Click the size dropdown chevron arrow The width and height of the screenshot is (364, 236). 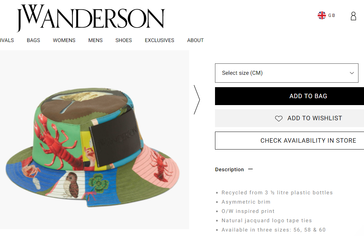click(x=352, y=73)
